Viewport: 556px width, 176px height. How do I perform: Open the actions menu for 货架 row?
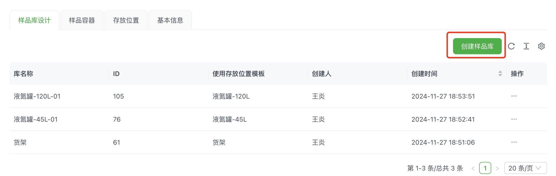pos(514,142)
